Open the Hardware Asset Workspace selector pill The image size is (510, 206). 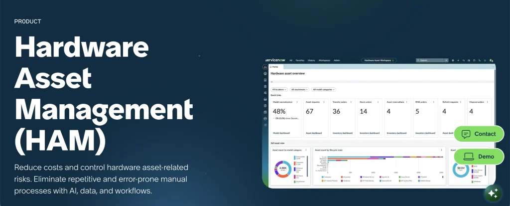[x=379, y=60]
